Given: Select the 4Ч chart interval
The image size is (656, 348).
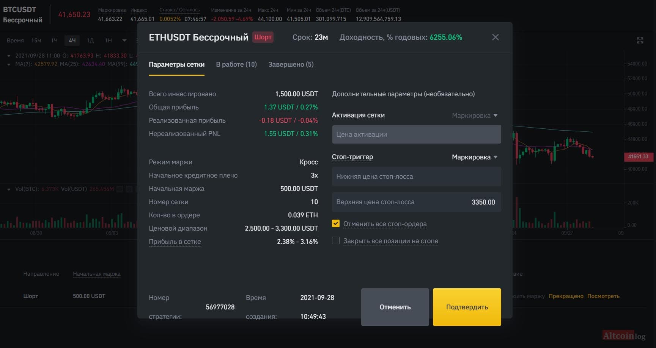Looking at the screenshot, I should tap(72, 41).
